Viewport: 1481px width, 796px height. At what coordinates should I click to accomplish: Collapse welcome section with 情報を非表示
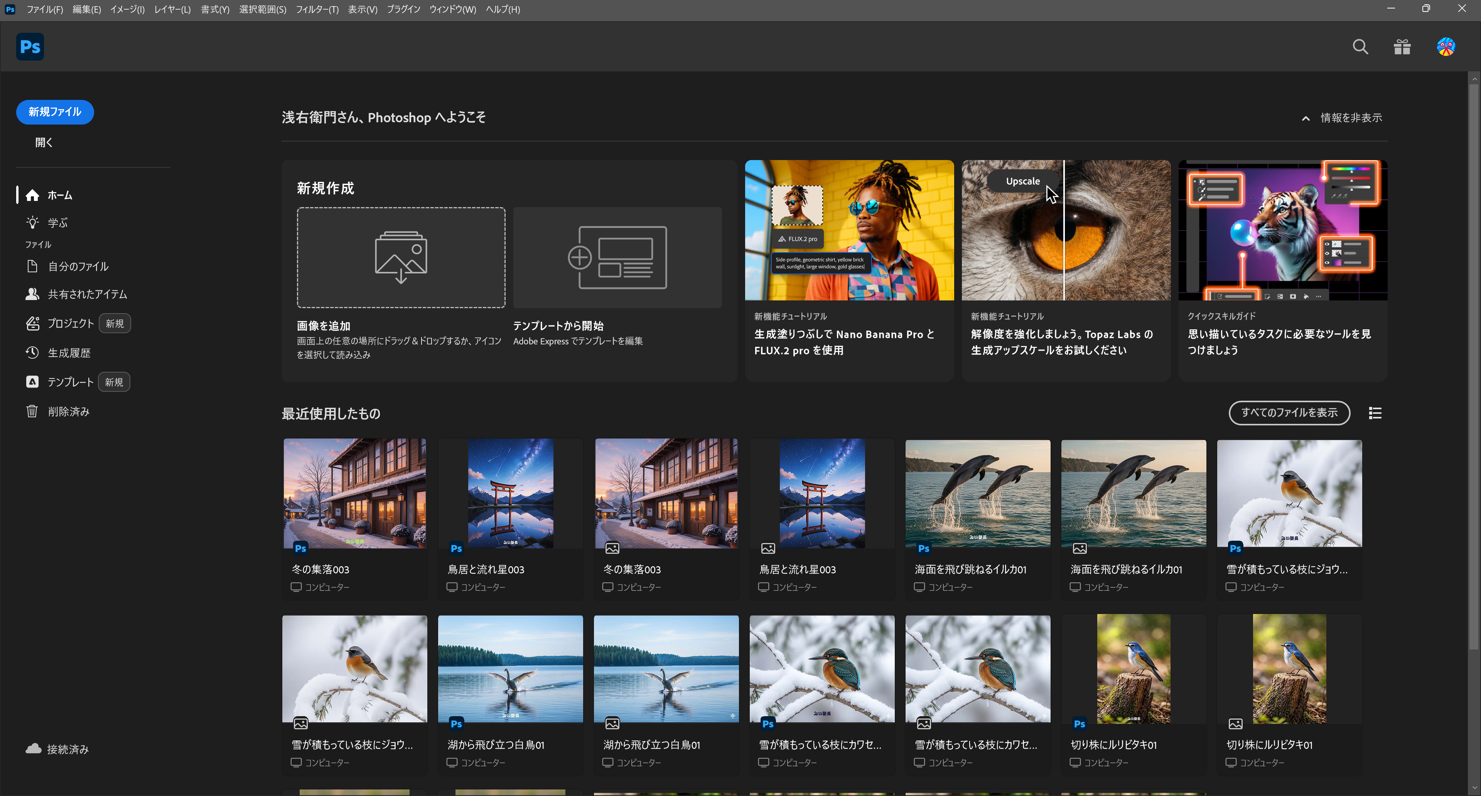click(x=1343, y=118)
